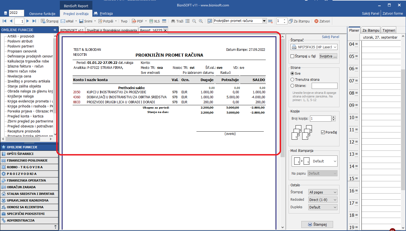406x231 pixels.
Task: Zoom in the report preview
Action: click(x=201, y=21)
